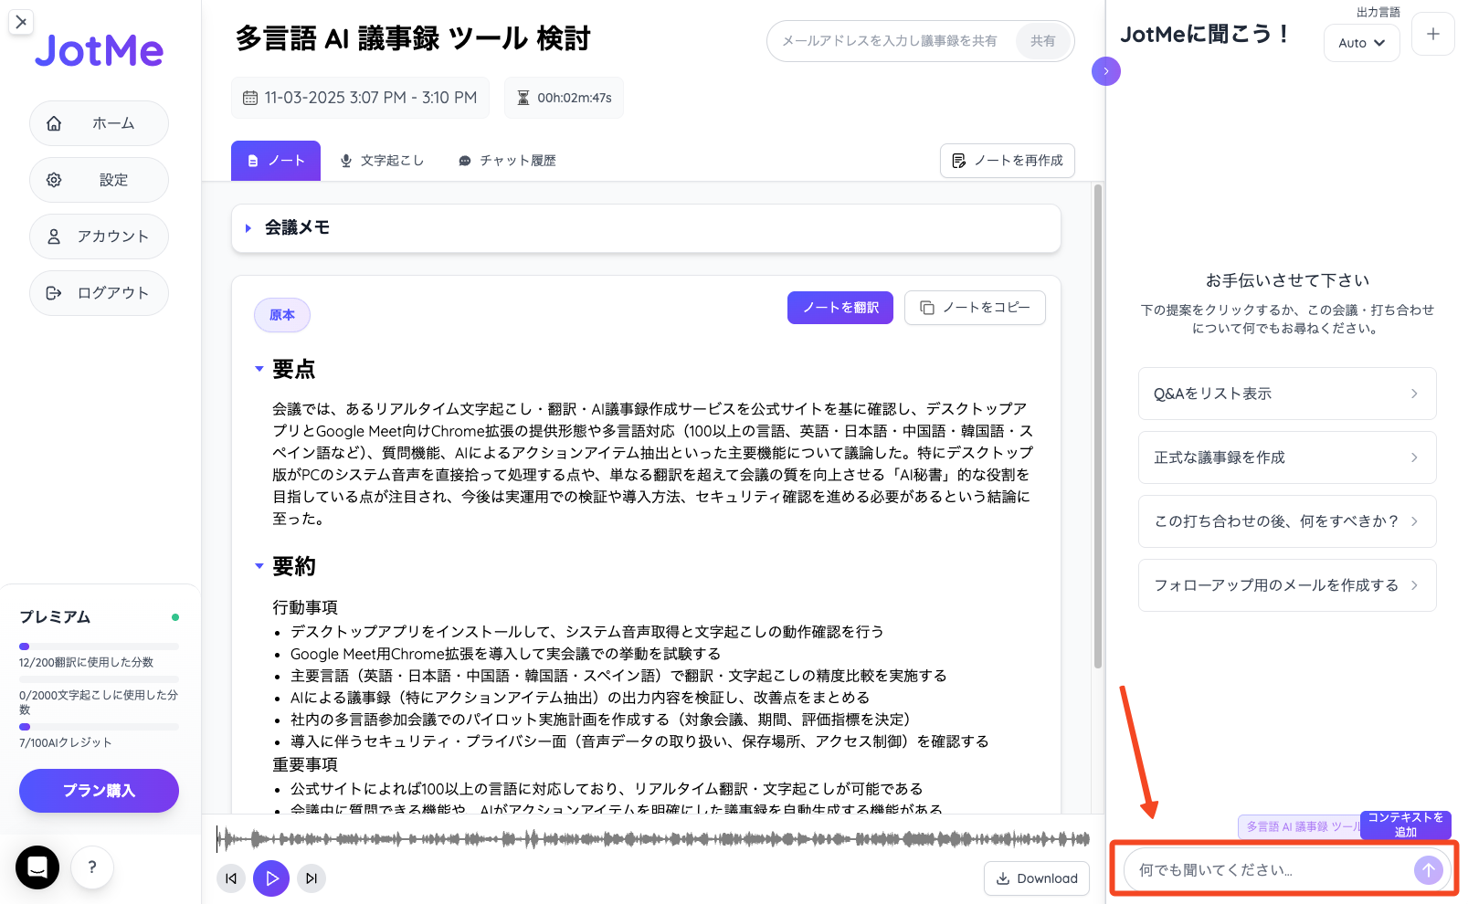Click the 共有 share button

1043,41
